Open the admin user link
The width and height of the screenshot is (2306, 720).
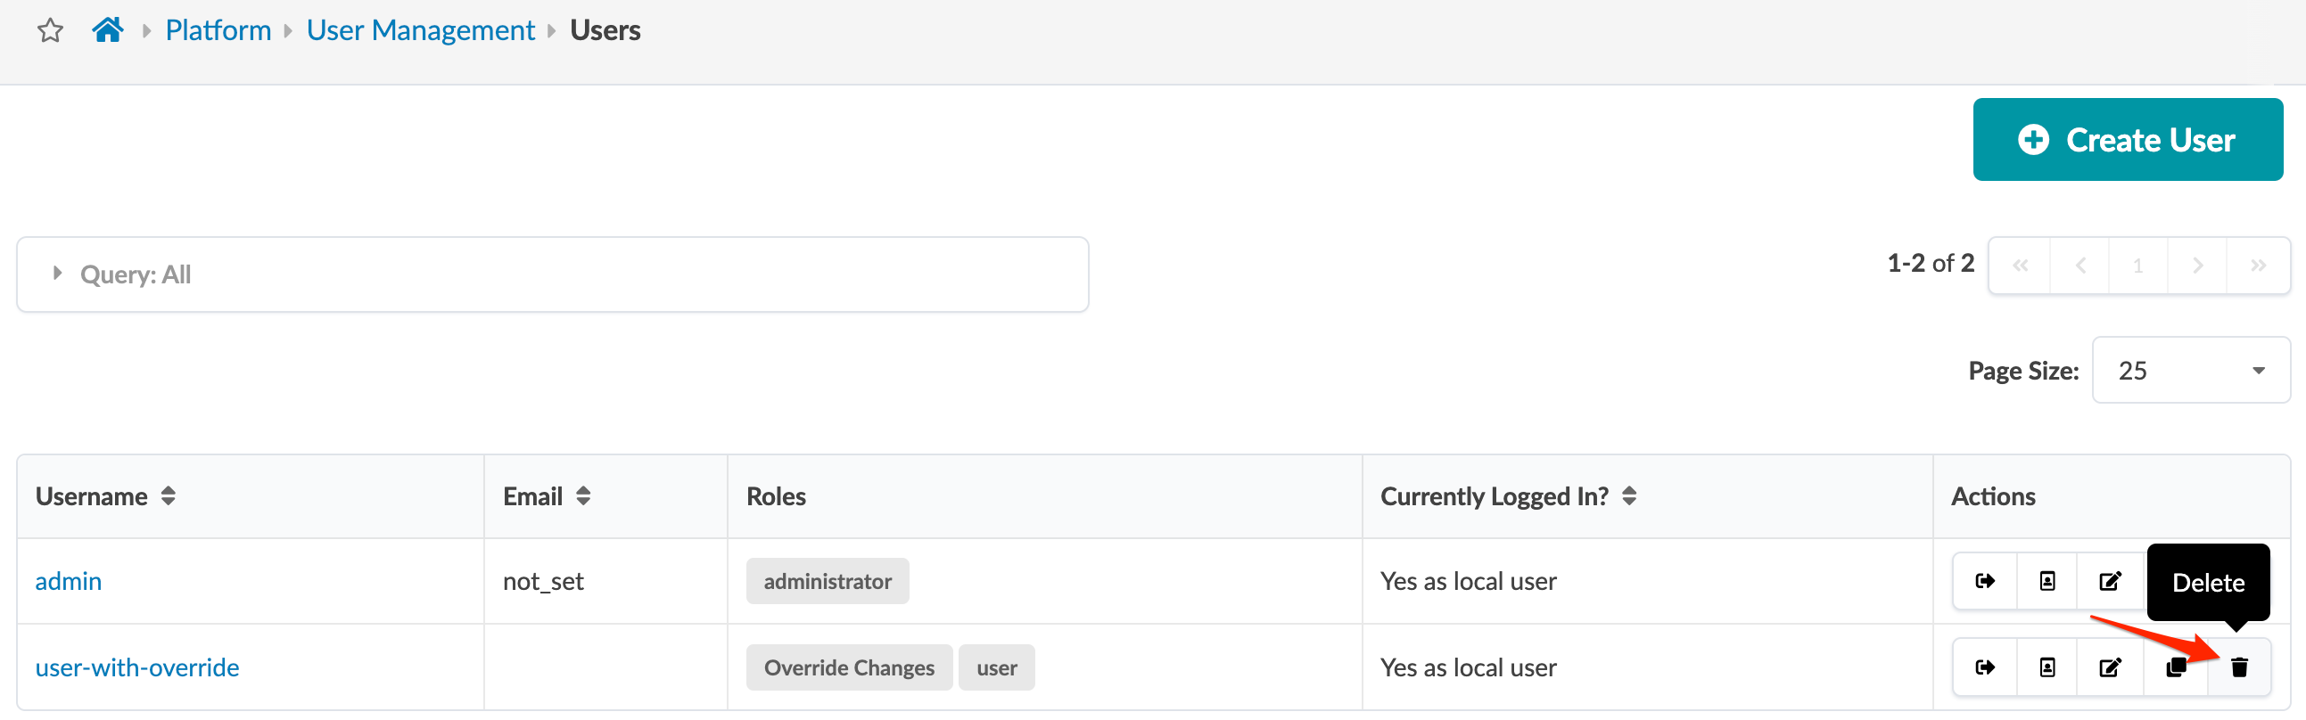point(68,581)
